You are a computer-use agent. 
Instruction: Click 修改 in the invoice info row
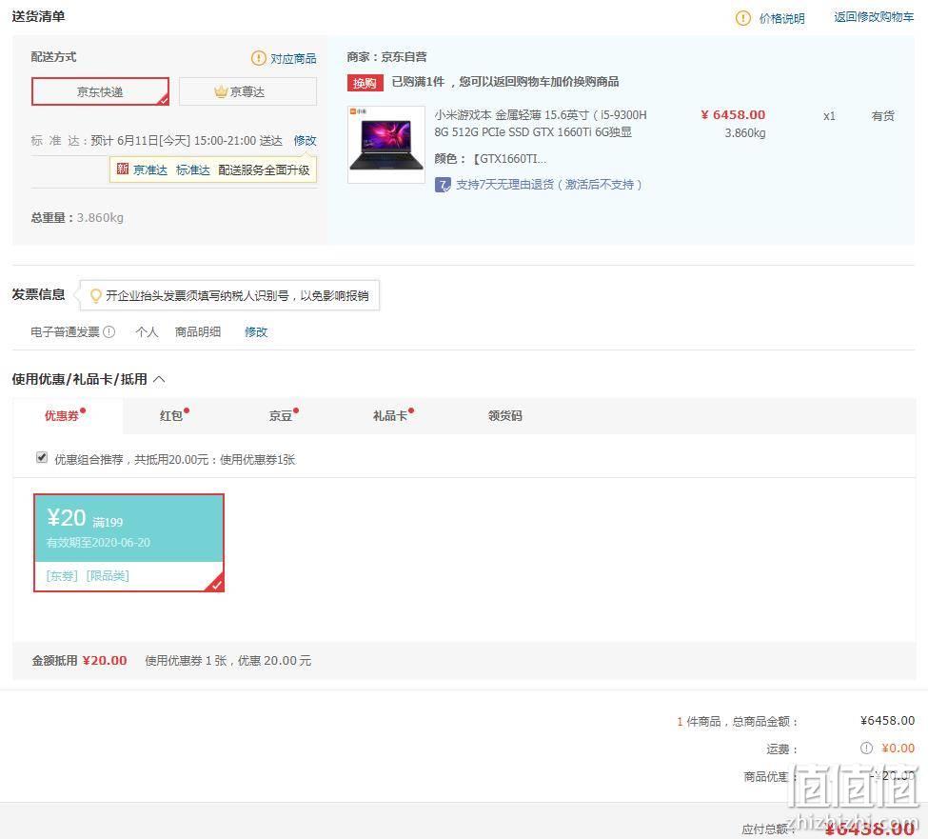[256, 331]
